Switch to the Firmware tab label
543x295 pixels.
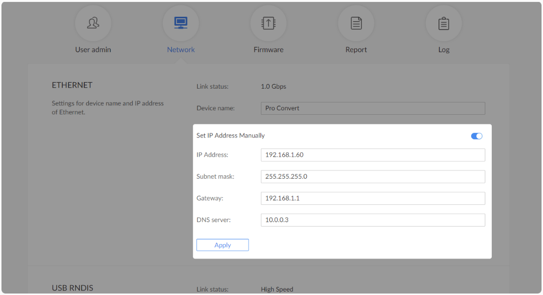pyautogui.click(x=268, y=49)
